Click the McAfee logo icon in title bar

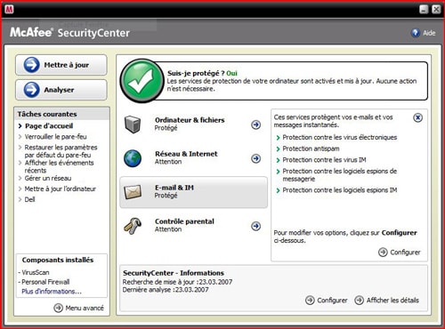click(9, 9)
